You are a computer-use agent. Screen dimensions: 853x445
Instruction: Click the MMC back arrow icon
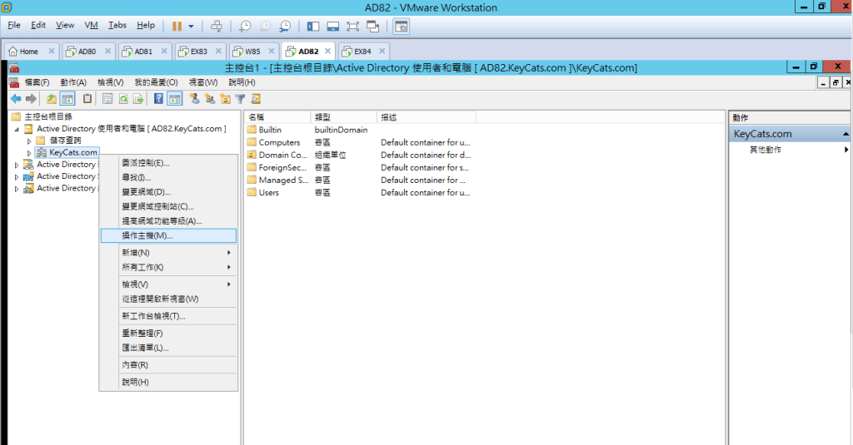click(x=15, y=99)
